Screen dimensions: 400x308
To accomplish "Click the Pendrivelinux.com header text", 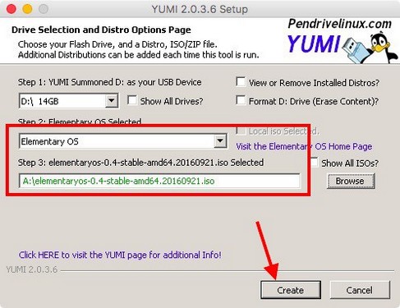I will [340, 24].
